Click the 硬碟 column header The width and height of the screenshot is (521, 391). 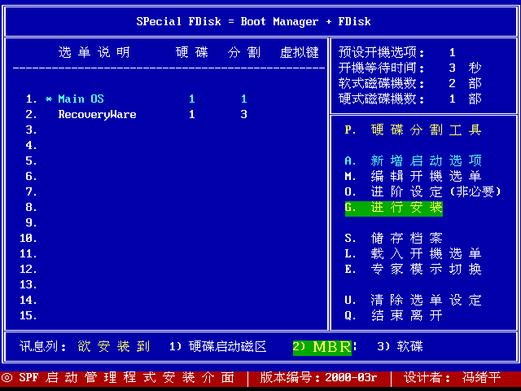(x=192, y=52)
